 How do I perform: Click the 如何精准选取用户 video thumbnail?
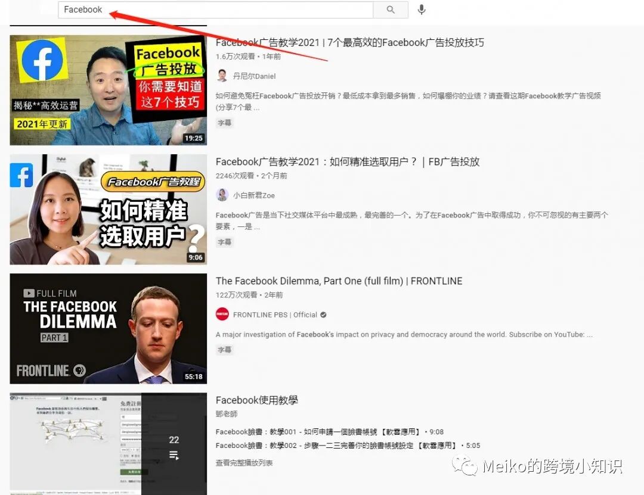108,209
